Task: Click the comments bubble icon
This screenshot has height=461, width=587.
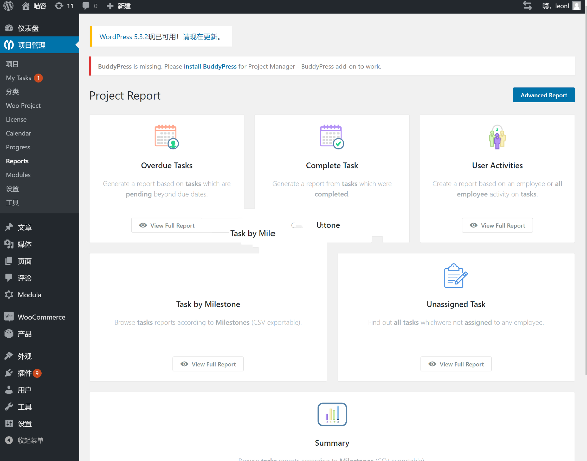Action: pyautogui.click(x=86, y=6)
